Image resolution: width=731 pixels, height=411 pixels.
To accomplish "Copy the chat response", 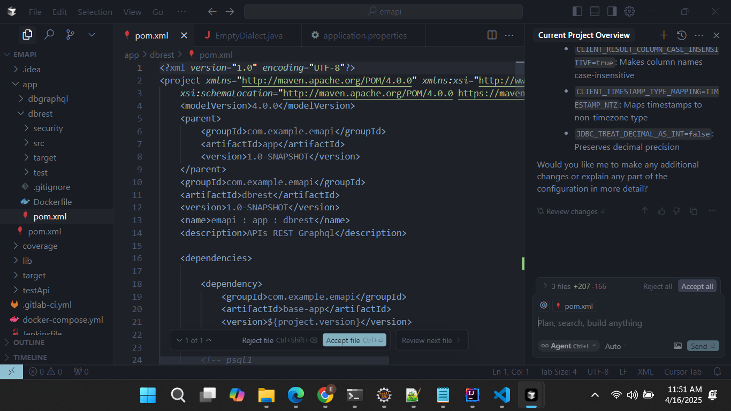I will (x=694, y=211).
